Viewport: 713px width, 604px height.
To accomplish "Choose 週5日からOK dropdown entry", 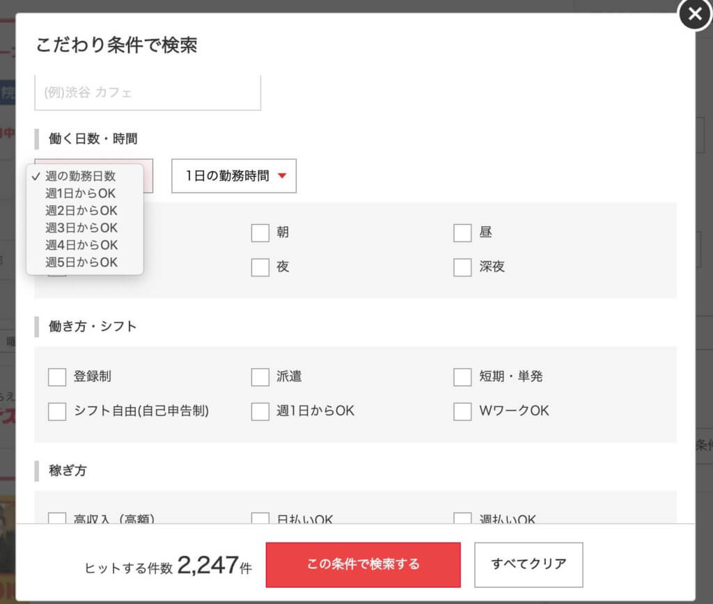I will pos(81,262).
